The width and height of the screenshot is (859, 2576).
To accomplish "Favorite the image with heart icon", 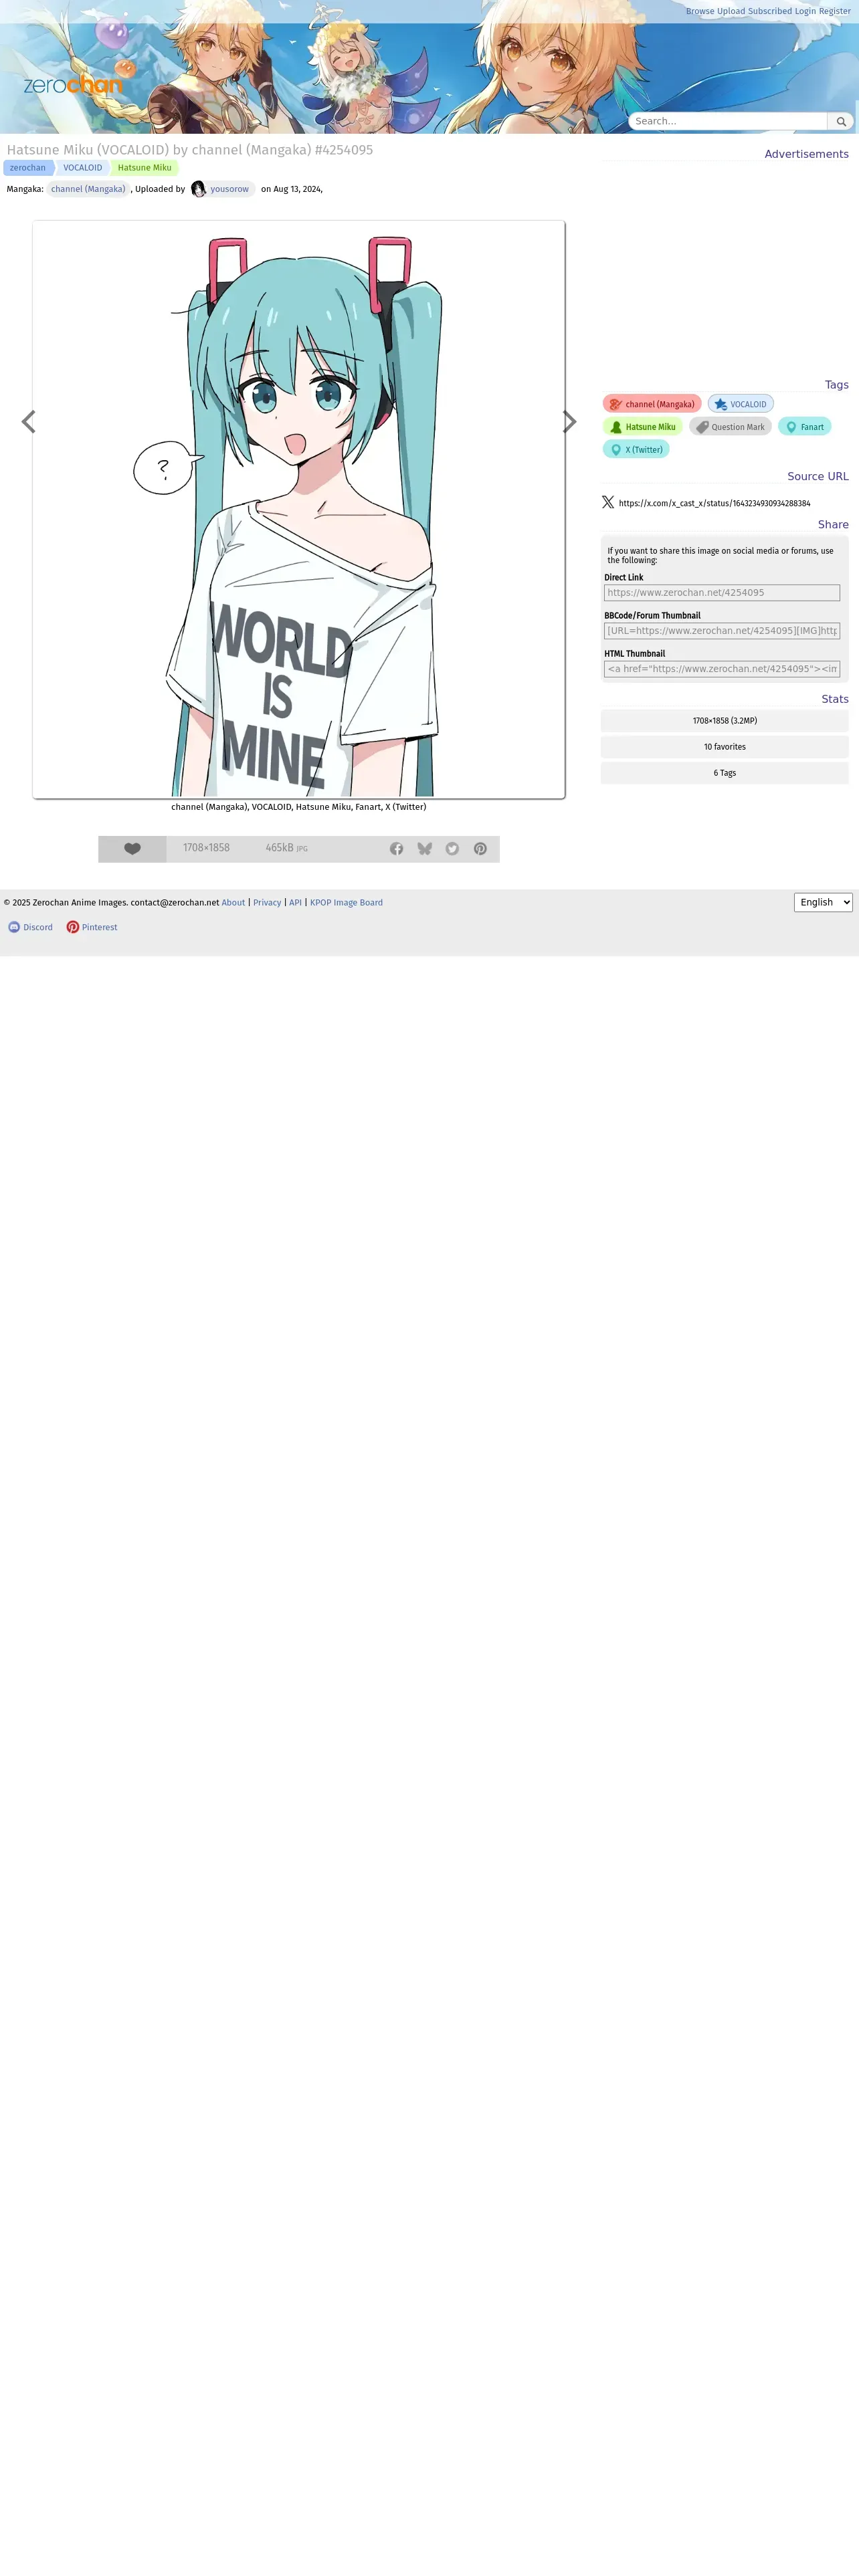I will click(x=132, y=848).
